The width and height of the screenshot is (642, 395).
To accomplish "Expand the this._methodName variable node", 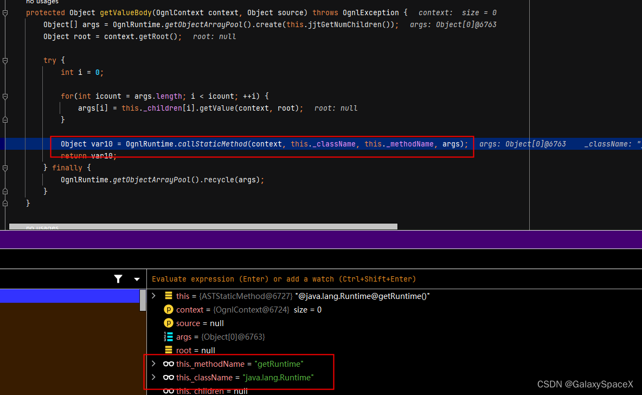I will (x=153, y=364).
